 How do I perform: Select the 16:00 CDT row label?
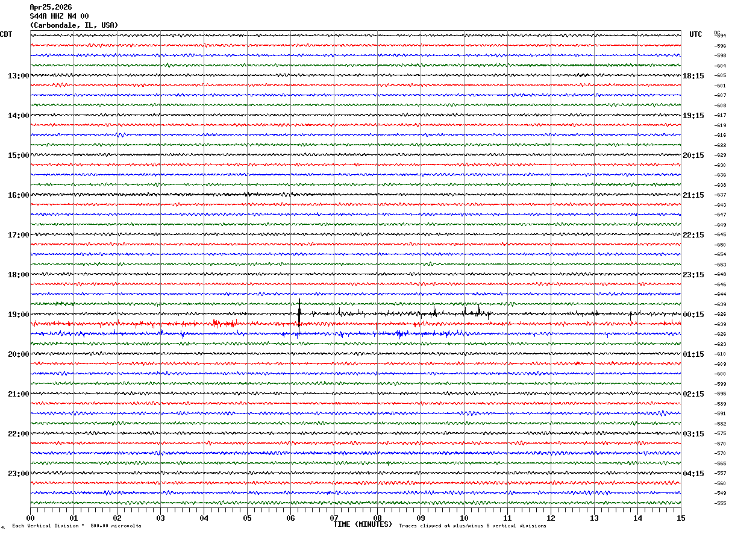coord(18,195)
